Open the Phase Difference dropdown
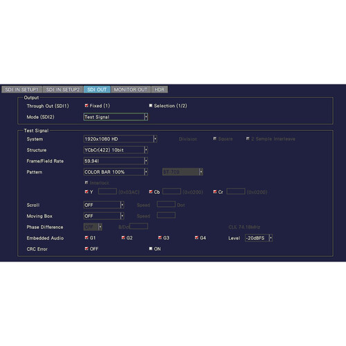346x346 pixels. 93,227
